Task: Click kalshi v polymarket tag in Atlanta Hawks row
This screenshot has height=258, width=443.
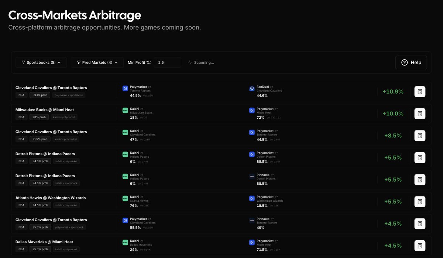Action: coord(66,205)
